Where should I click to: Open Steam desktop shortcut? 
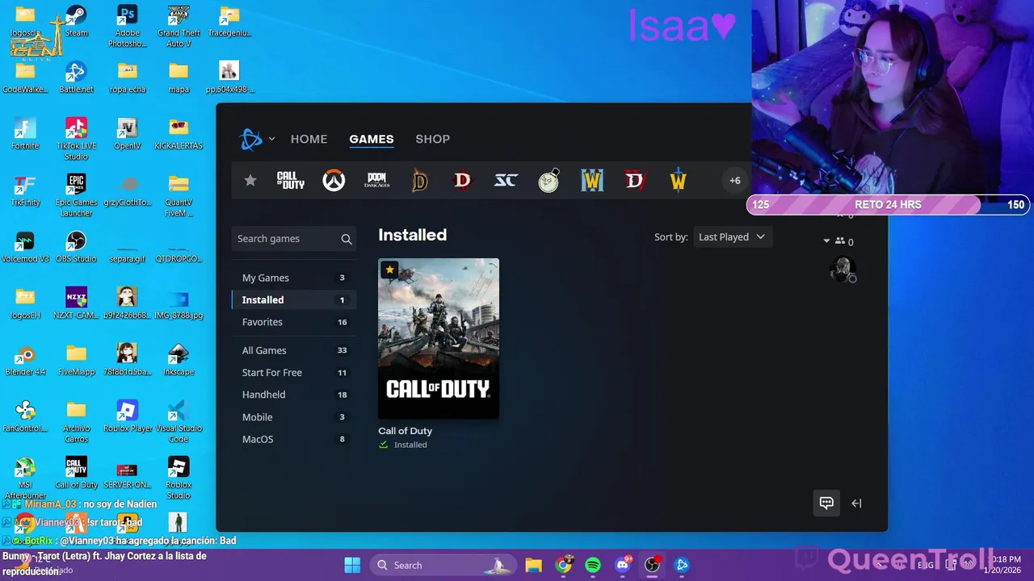76,22
